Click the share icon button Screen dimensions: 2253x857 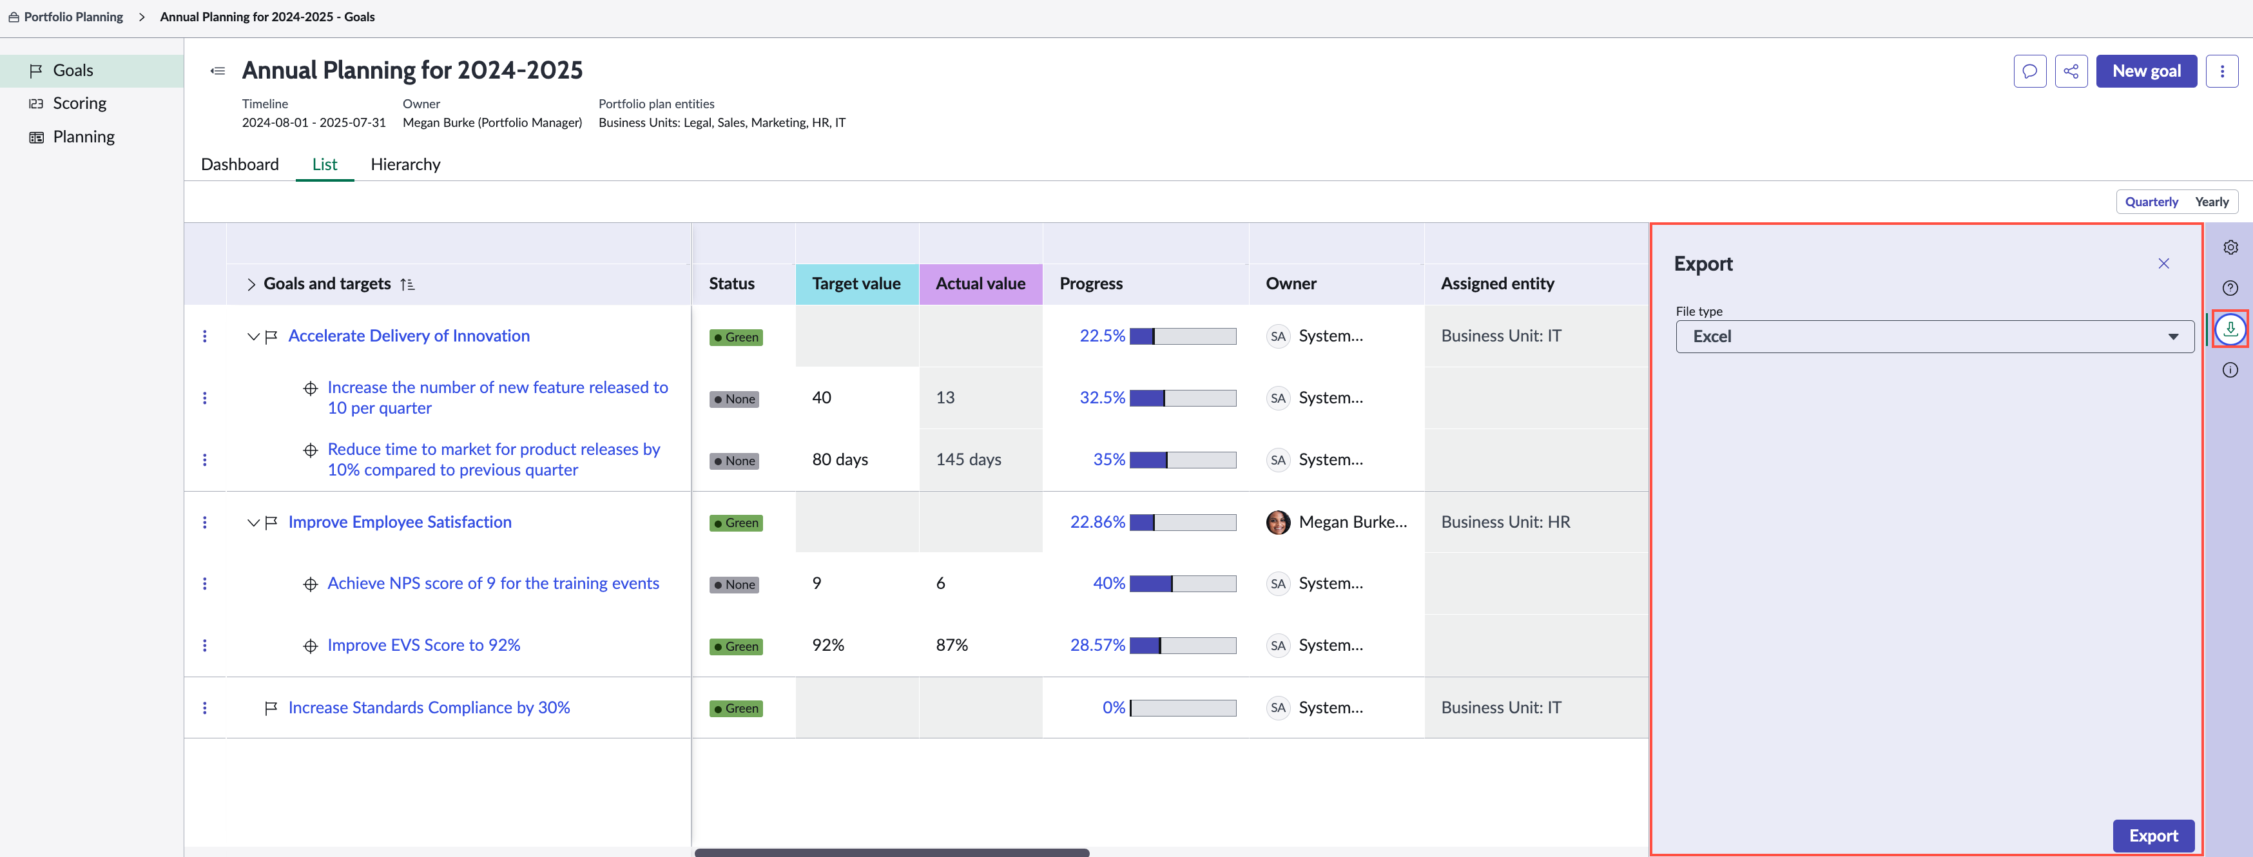pos(2071,71)
